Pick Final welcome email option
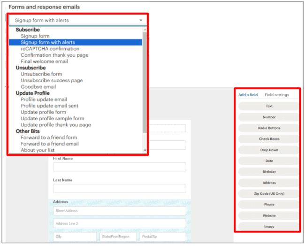Screen dimensions: 305x246 pos(45,61)
